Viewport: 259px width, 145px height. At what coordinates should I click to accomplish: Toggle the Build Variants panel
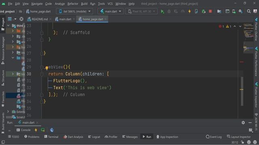(3, 123)
